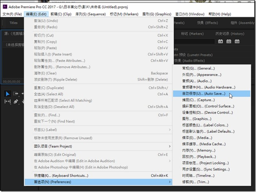Image resolution: width=256 pixels, height=192 pixels.
Task: Click Edit Original menu entry
Action: coord(98,155)
